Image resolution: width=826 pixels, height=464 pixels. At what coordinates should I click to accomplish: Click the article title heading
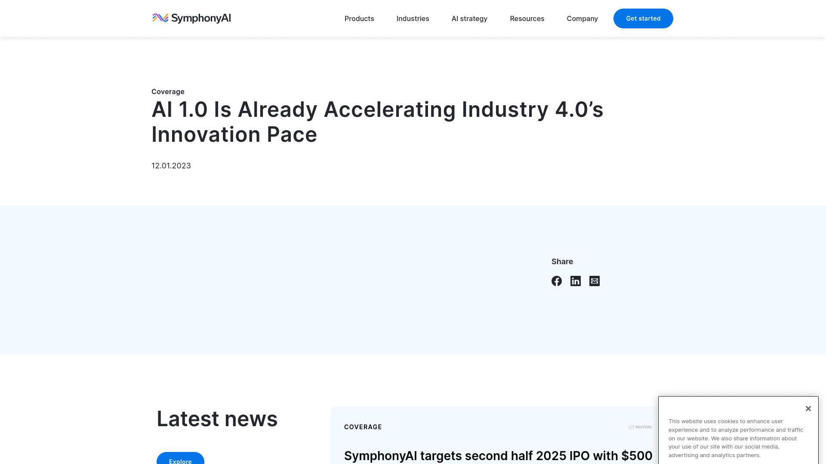[377, 122]
